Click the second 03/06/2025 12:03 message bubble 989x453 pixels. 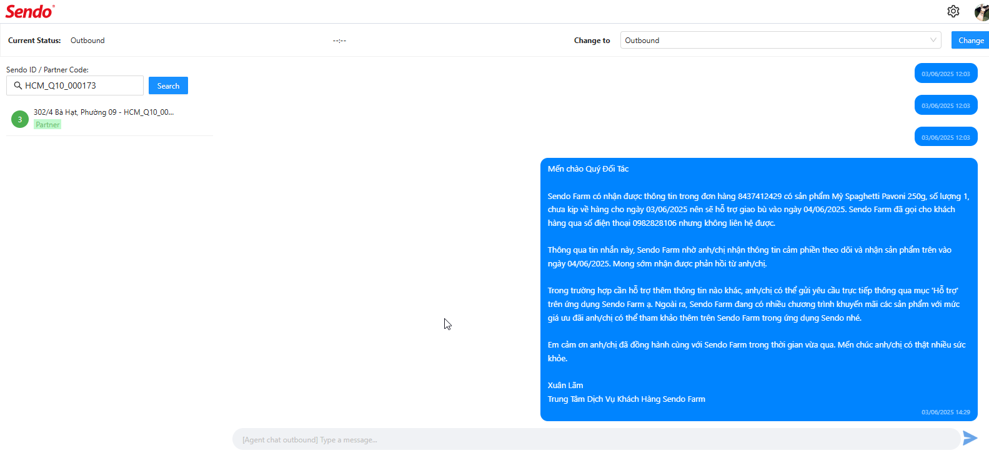pyautogui.click(x=946, y=105)
